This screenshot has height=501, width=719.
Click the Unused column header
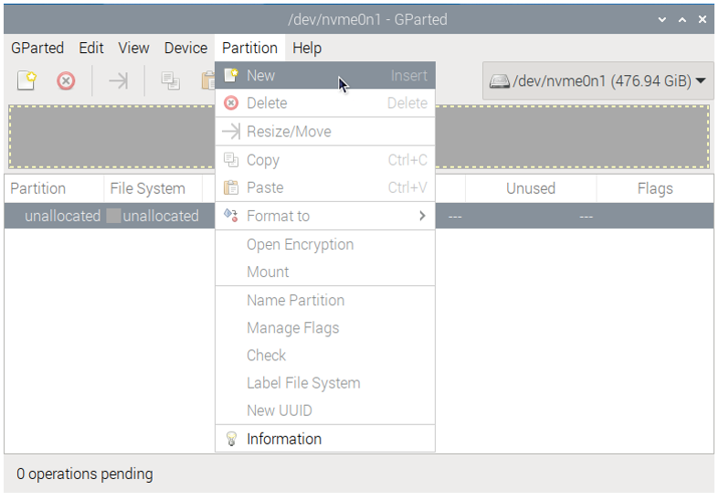(x=531, y=188)
